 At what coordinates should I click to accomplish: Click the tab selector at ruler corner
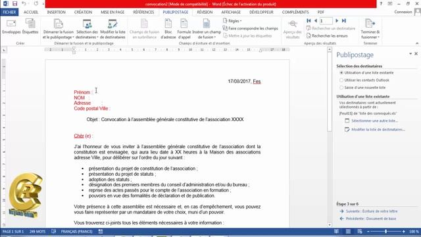(4, 50)
